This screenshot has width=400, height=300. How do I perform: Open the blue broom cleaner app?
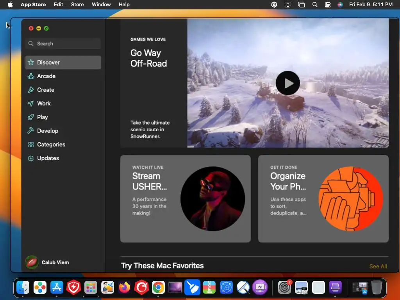tap(192, 287)
